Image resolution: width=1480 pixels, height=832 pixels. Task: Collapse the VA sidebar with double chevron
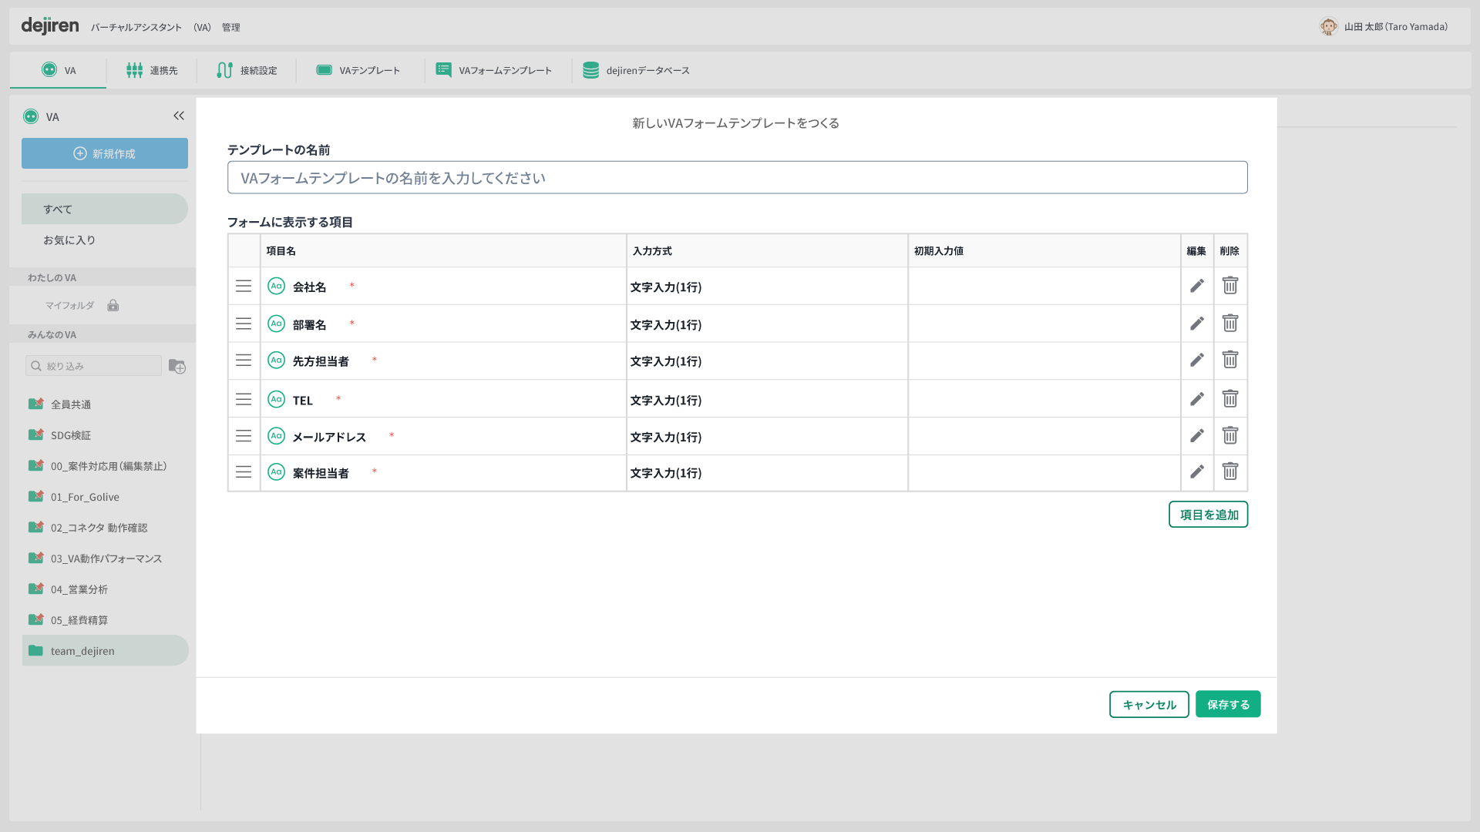click(x=179, y=116)
